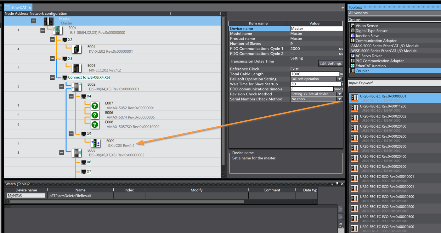
Task: Open the Serial Number Check Method dropdown
Action: (339, 99)
